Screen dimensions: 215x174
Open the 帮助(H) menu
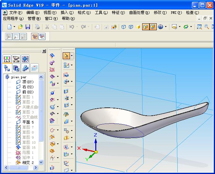point(68,18)
